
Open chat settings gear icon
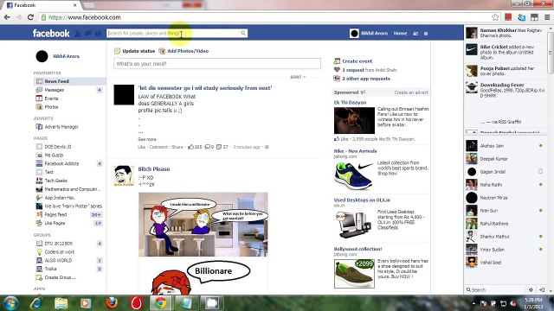[x=531, y=290]
